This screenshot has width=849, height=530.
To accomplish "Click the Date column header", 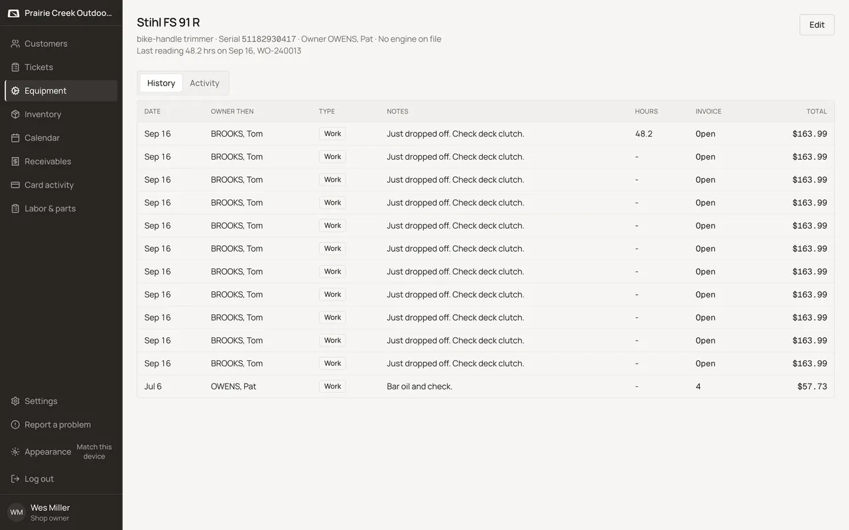I will 153,111.
